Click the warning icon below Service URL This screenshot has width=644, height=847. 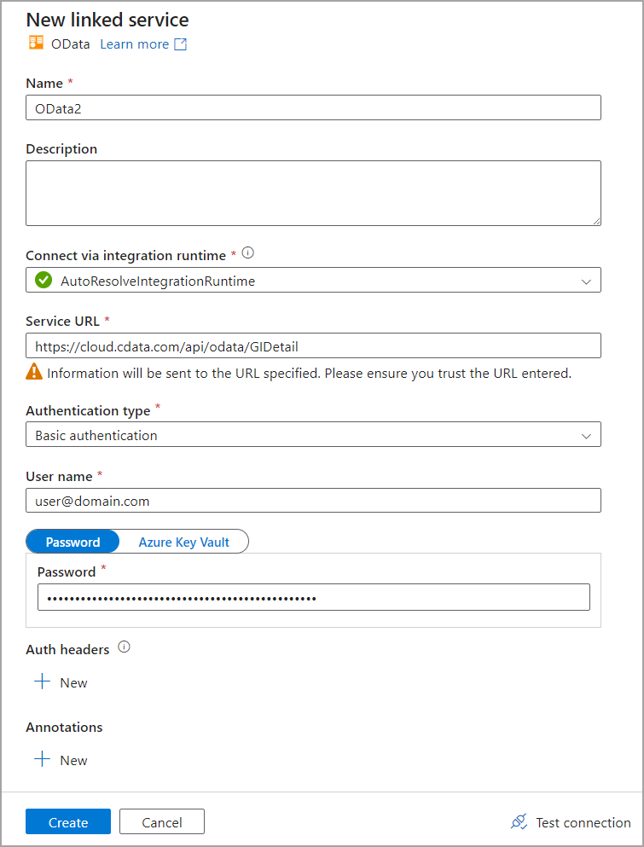(x=34, y=373)
